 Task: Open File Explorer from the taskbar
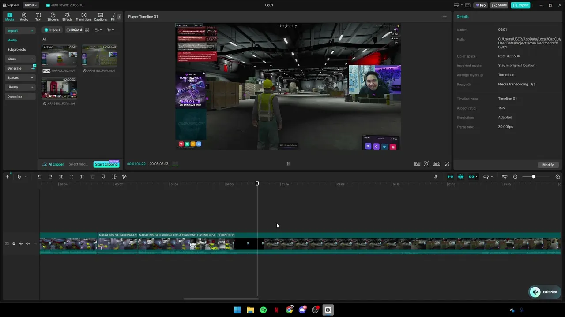(x=250, y=310)
